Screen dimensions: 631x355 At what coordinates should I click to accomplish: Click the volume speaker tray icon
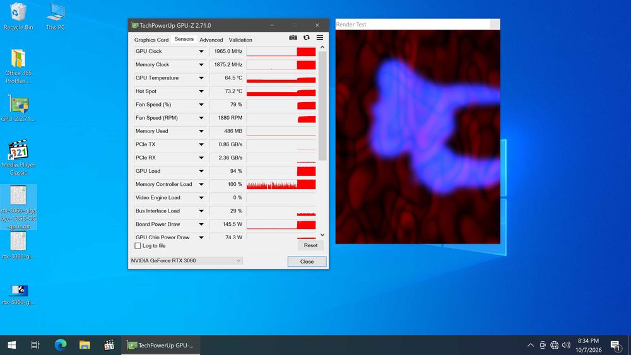566,345
